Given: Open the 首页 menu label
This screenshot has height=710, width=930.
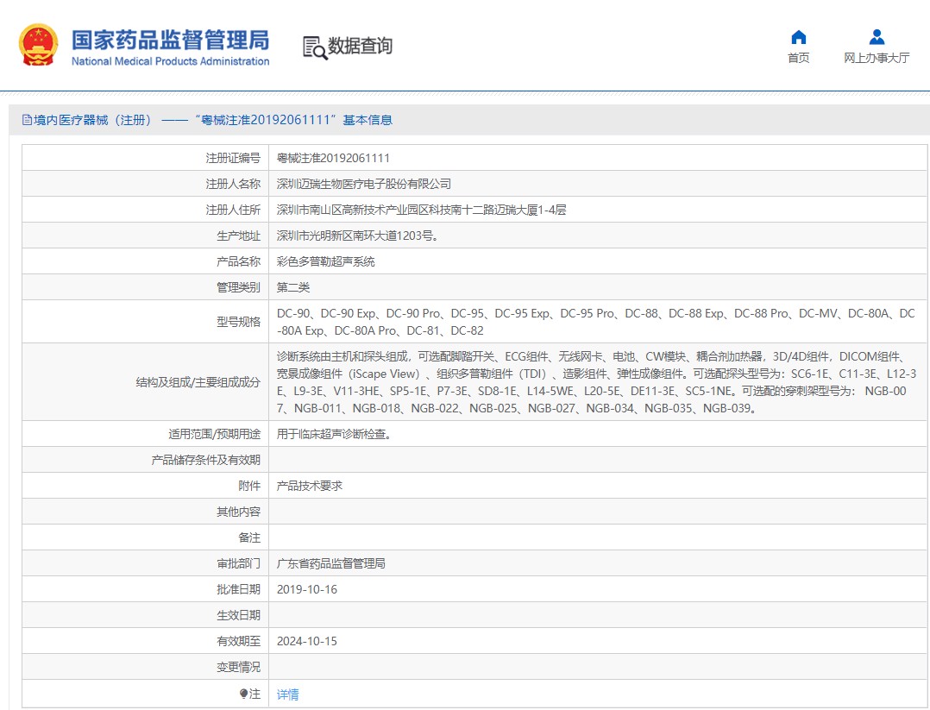Looking at the screenshot, I should coord(798,58).
